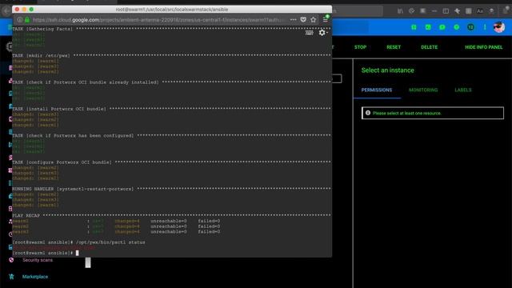The image size is (512, 288).
Task: Switch to the Labels tab
Action: [463, 90]
